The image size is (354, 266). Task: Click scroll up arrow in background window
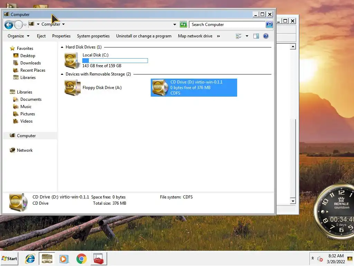pyautogui.click(x=293, y=47)
